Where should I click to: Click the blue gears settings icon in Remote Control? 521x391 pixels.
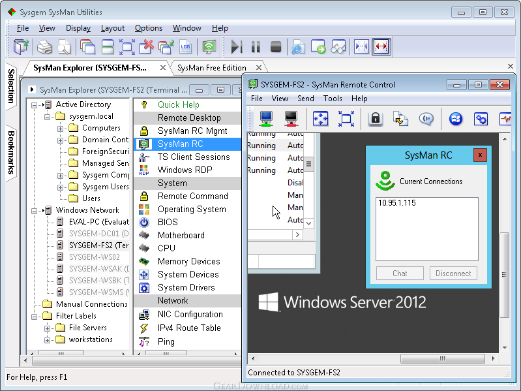click(481, 119)
